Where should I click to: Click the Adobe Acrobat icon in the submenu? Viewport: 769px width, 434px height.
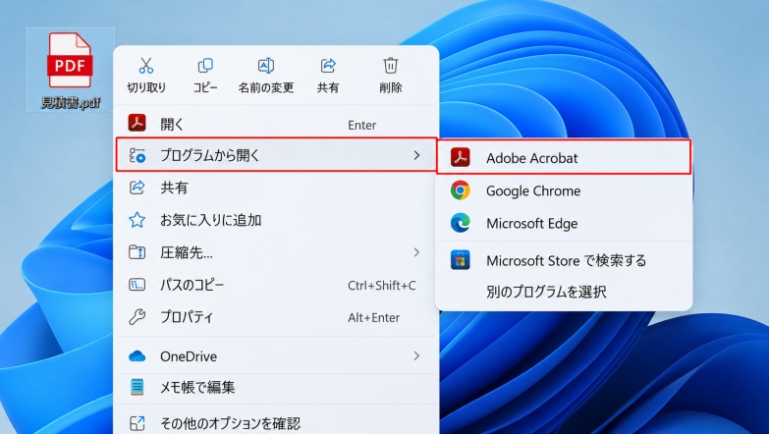[x=460, y=157]
